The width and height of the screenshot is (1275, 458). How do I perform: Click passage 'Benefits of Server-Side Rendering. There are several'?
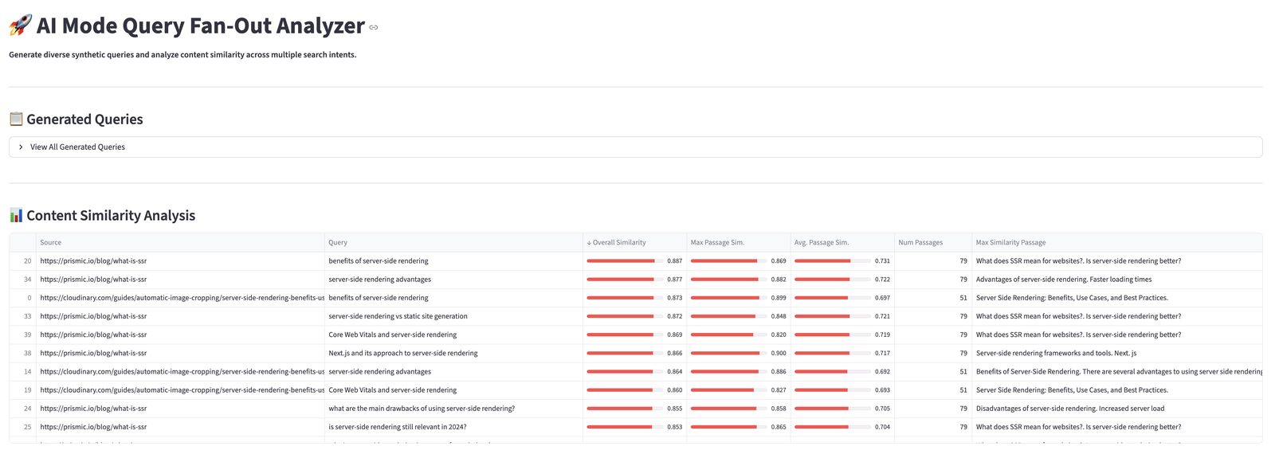click(x=1119, y=372)
